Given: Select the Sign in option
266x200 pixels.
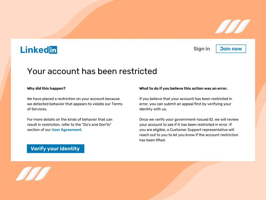Looking at the screenshot, I should click(x=202, y=49).
